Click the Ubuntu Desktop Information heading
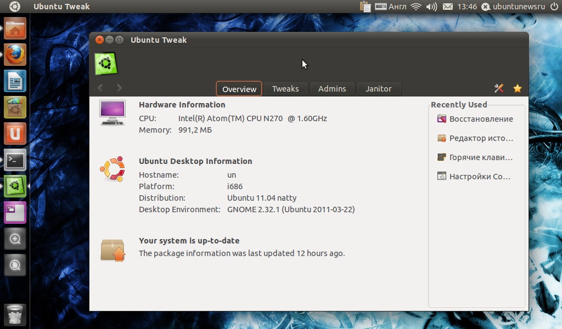 pyautogui.click(x=195, y=161)
